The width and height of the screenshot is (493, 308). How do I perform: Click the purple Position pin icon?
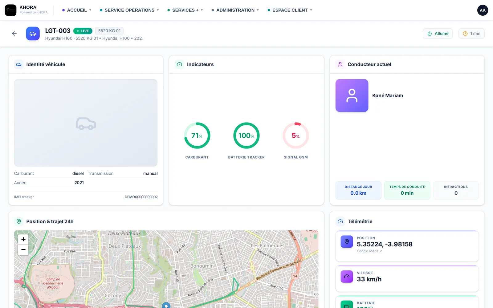[x=347, y=242]
